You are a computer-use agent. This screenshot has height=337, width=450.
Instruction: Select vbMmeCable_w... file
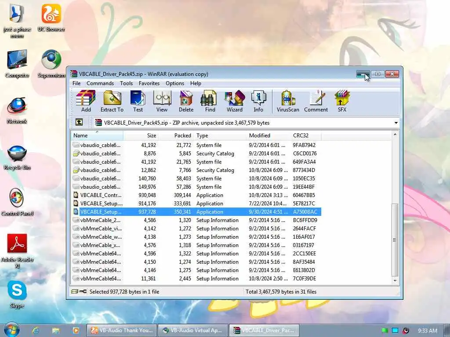pos(196,237)
